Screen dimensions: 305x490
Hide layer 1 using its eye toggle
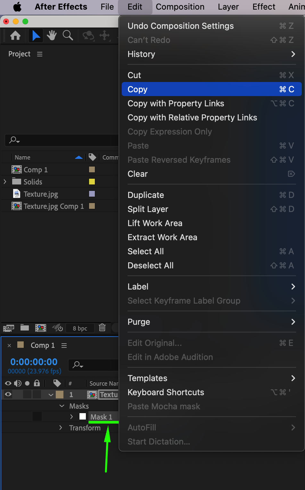(x=8, y=394)
